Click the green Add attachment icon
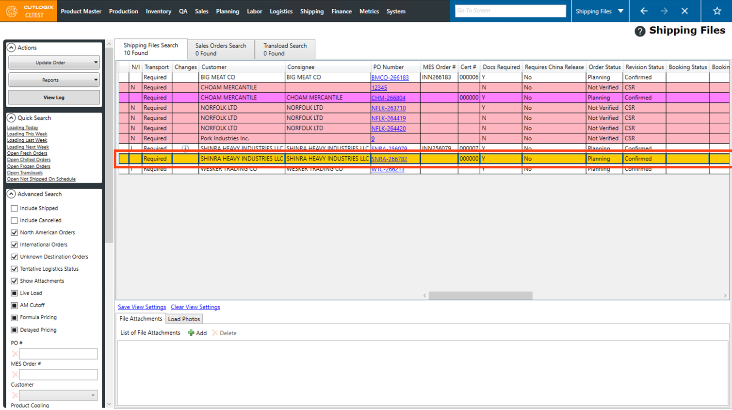This screenshot has width=732, height=410. pyautogui.click(x=191, y=333)
